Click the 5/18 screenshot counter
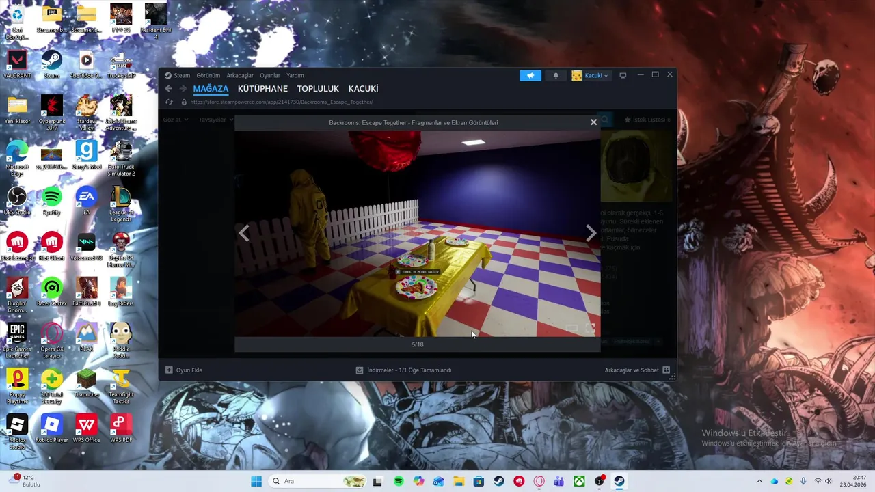Screen dimensions: 875x492 [x=418, y=344]
